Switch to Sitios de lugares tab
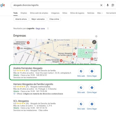The image size is (116, 114). pyautogui.click(x=77, y=13)
